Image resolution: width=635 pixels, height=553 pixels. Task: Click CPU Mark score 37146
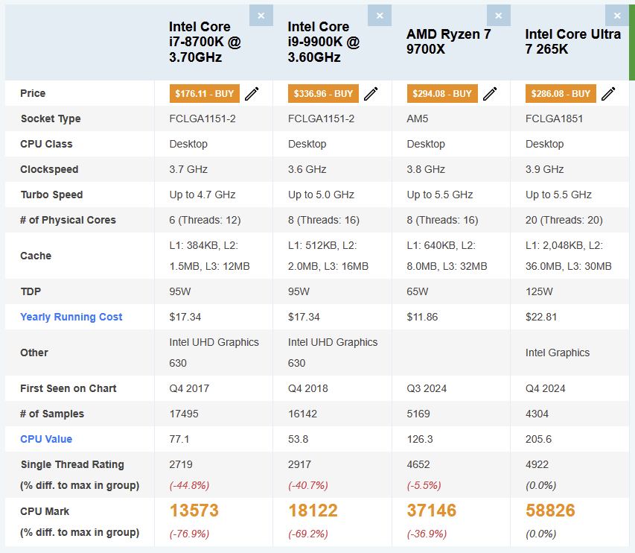point(432,511)
